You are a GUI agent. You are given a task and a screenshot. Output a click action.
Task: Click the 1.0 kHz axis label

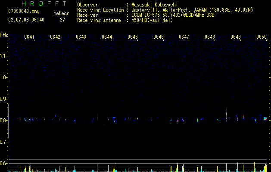tap(3, 77)
